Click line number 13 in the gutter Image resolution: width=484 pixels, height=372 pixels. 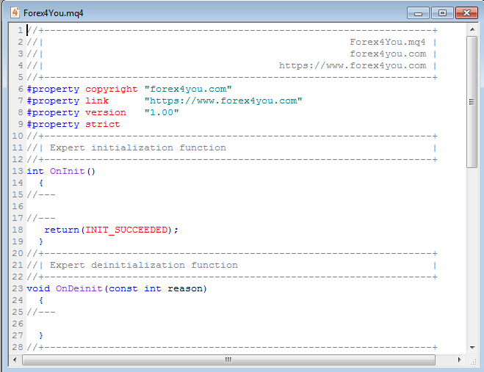(x=18, y=171)
